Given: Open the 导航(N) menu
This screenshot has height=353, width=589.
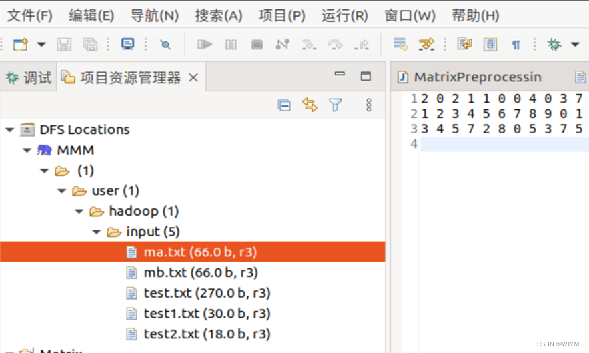Looking at the screenshot, I should pyautogui.click(x=154, y=16).
